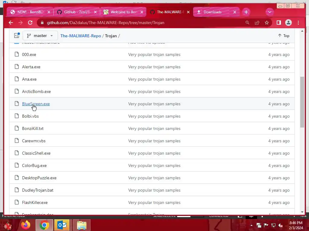Open Ana.exe file
Image resolution: width=309 pixels, height=231 pixels.
point(29,79)
